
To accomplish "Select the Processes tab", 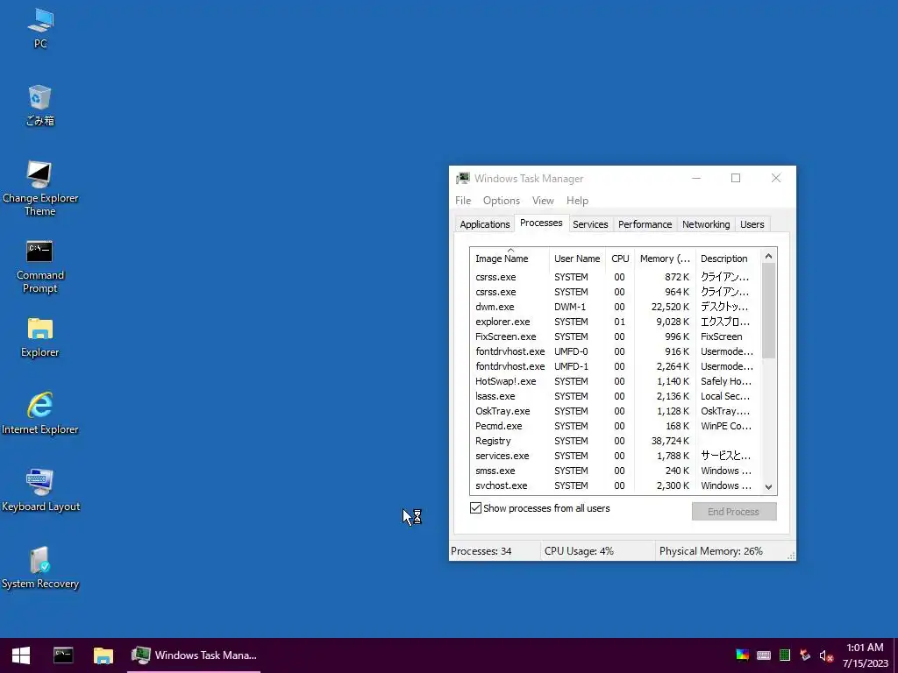I will [x=541, y=223].
